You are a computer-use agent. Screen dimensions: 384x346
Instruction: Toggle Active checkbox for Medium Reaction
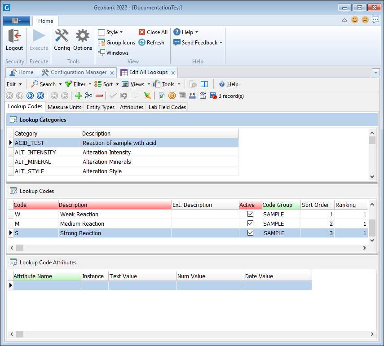(x=250, y=223)
